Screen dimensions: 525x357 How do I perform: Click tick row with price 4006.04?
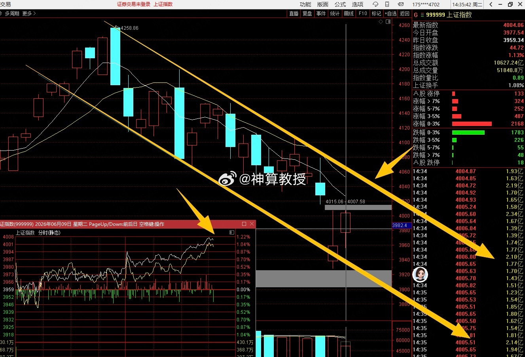click(468, 228)
